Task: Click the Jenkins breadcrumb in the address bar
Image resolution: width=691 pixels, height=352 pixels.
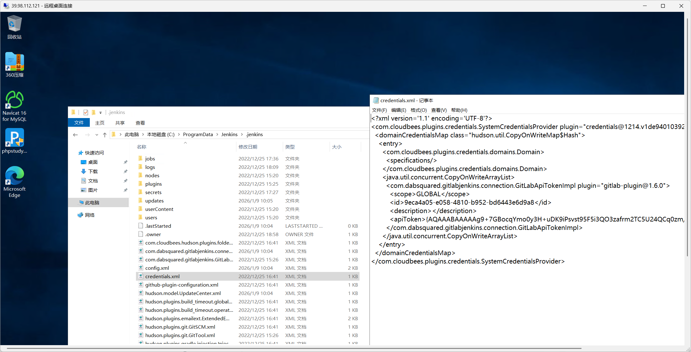Action: pos(229,135)
